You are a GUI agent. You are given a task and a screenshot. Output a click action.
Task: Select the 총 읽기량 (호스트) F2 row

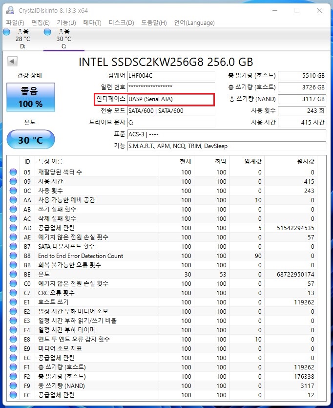point(163,376)
